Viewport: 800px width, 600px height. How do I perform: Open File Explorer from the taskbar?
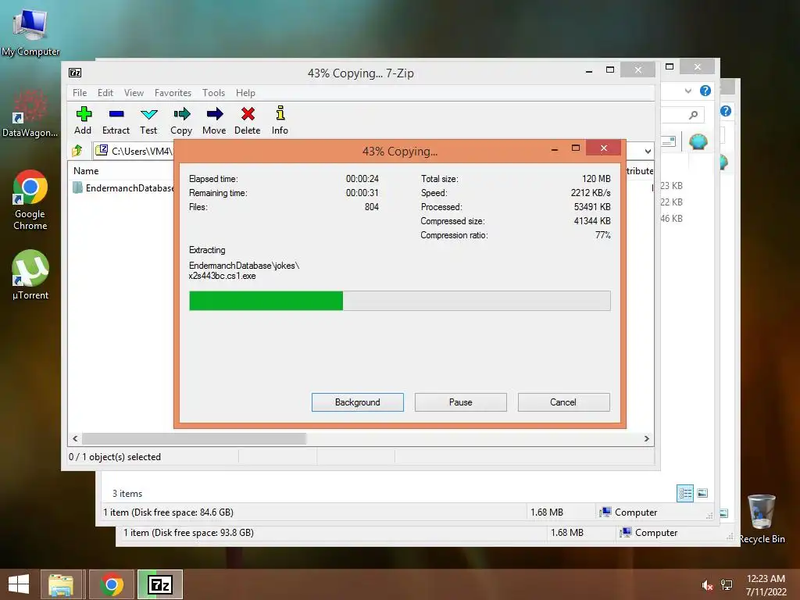[61, 584]
